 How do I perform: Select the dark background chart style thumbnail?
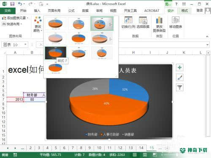coord(55,53)
